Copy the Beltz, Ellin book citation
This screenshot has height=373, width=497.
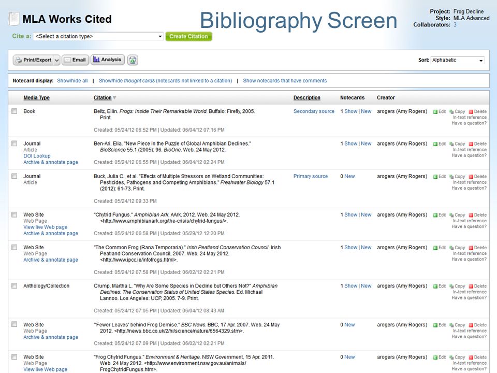(x=457, y=112)
